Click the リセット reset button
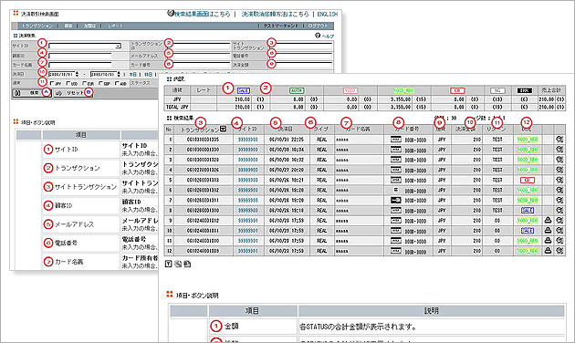This screenshot has height=343, width=575. pos(73,93)
